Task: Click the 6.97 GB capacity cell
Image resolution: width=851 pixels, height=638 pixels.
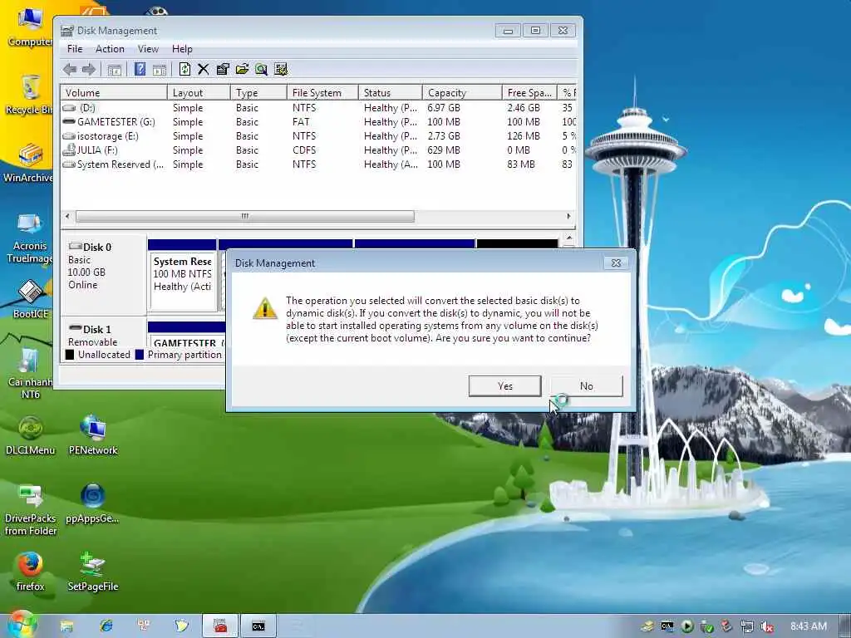Action: (444, 108)
